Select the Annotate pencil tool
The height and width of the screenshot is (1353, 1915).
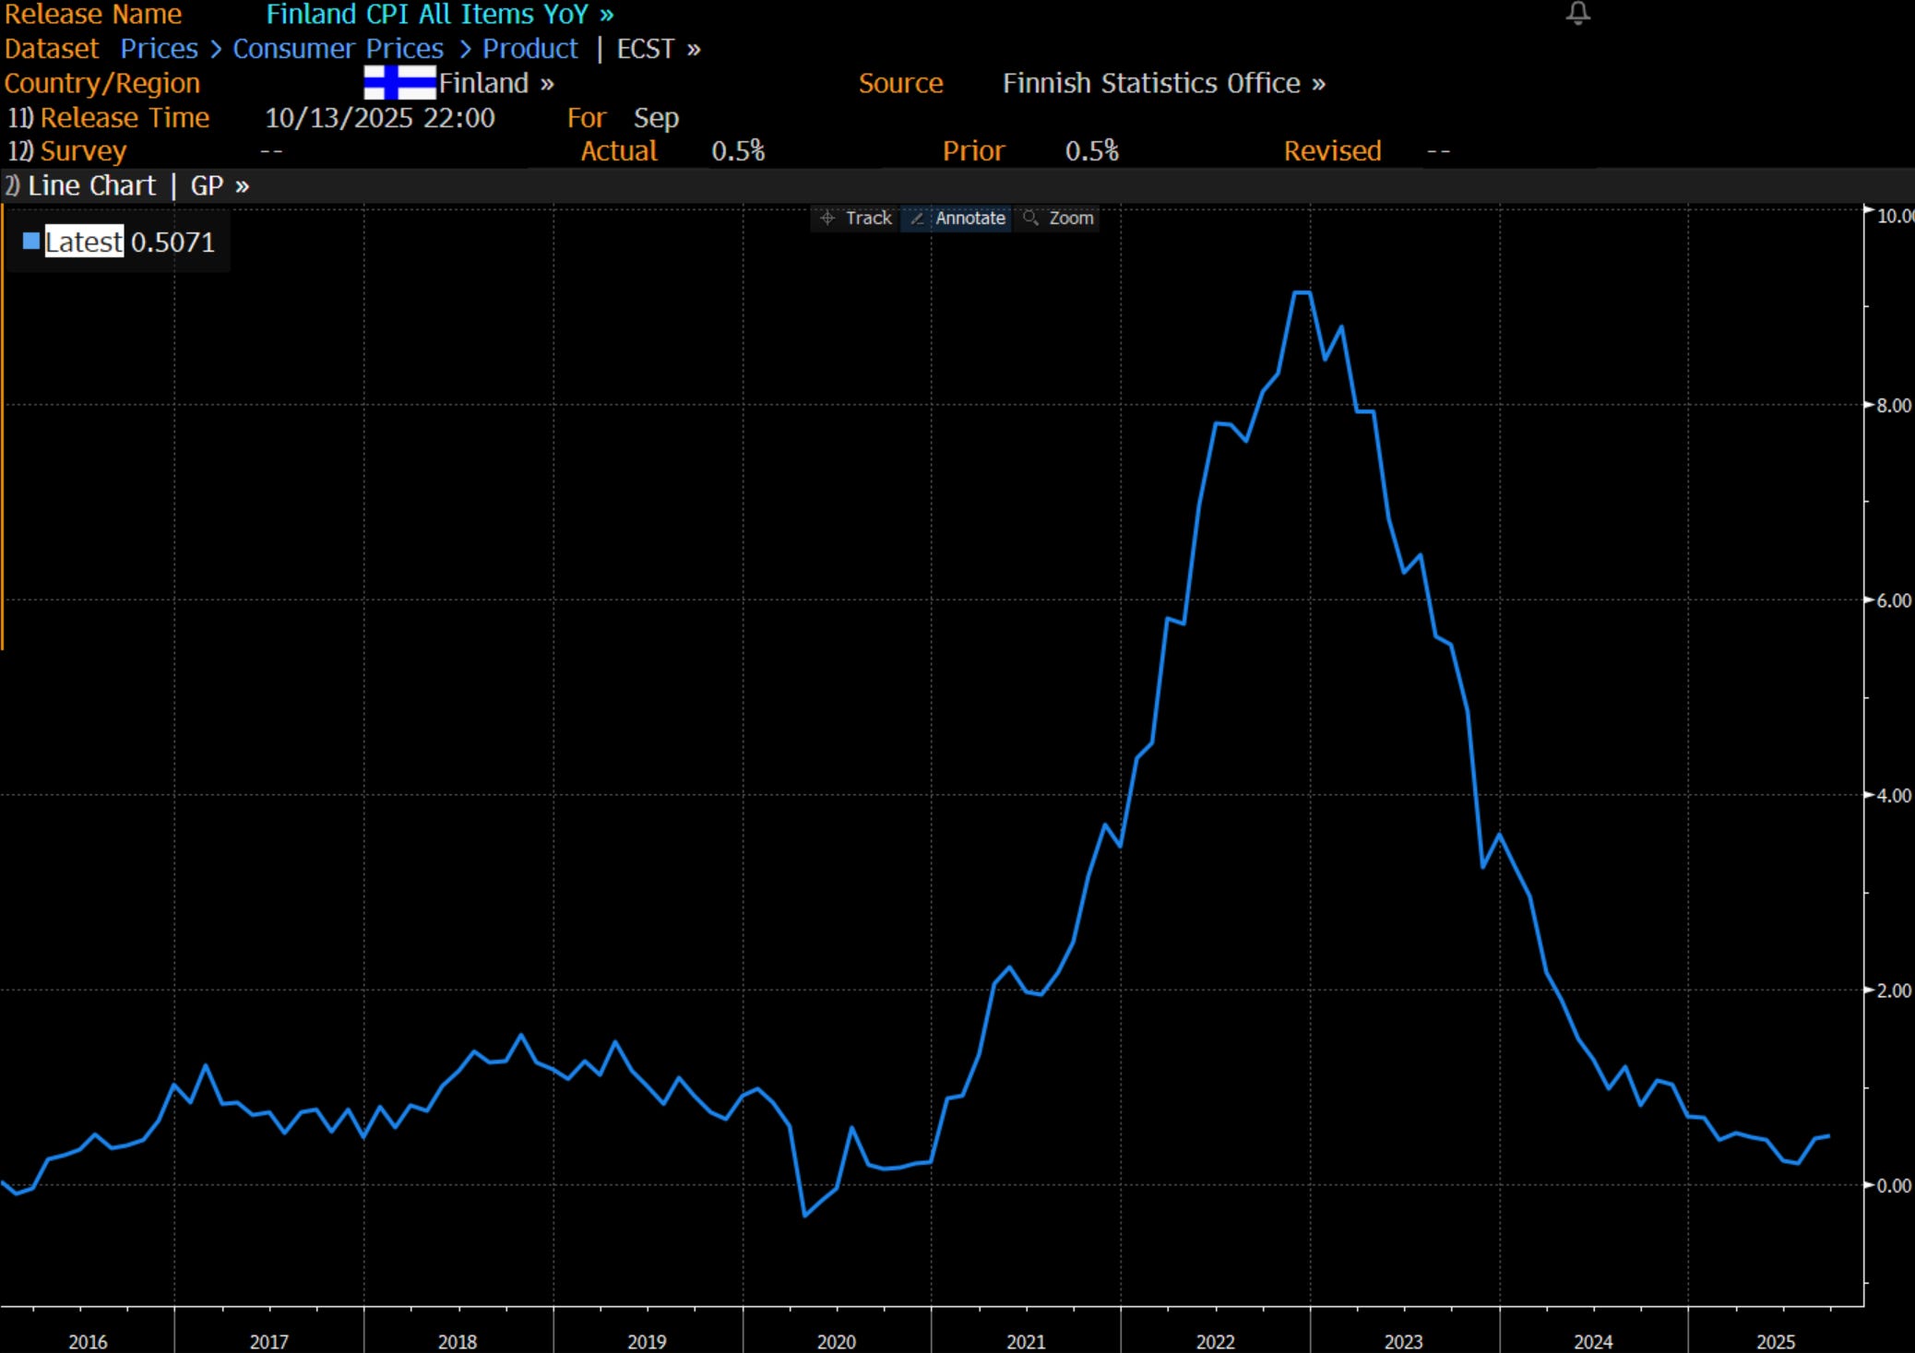[957, 219]
